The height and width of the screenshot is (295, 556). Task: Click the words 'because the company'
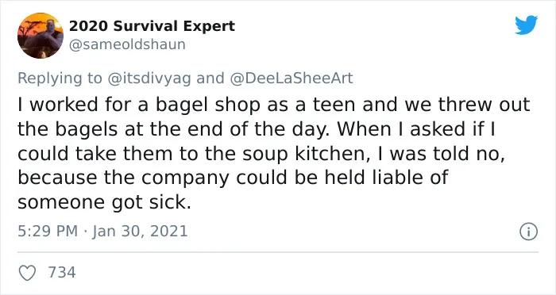click(x=124, y=178)
